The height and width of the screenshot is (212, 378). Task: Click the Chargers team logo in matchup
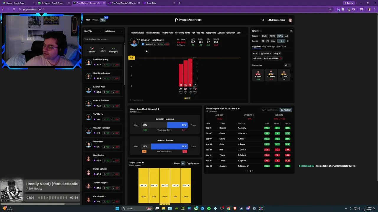click(x=113, y=48)
